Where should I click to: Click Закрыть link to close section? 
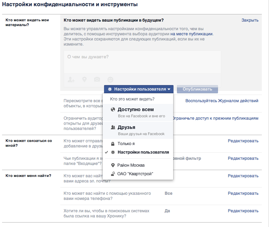click(x=250, y=20)
